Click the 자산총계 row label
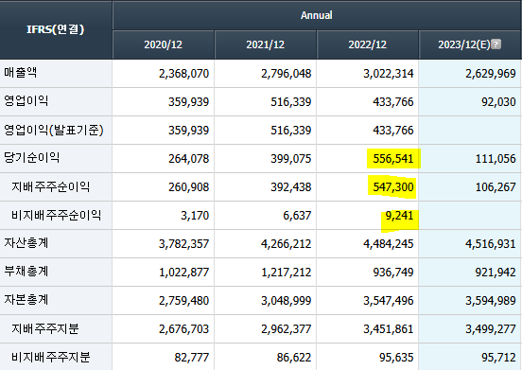522x370 pixels. coord(26,243)
